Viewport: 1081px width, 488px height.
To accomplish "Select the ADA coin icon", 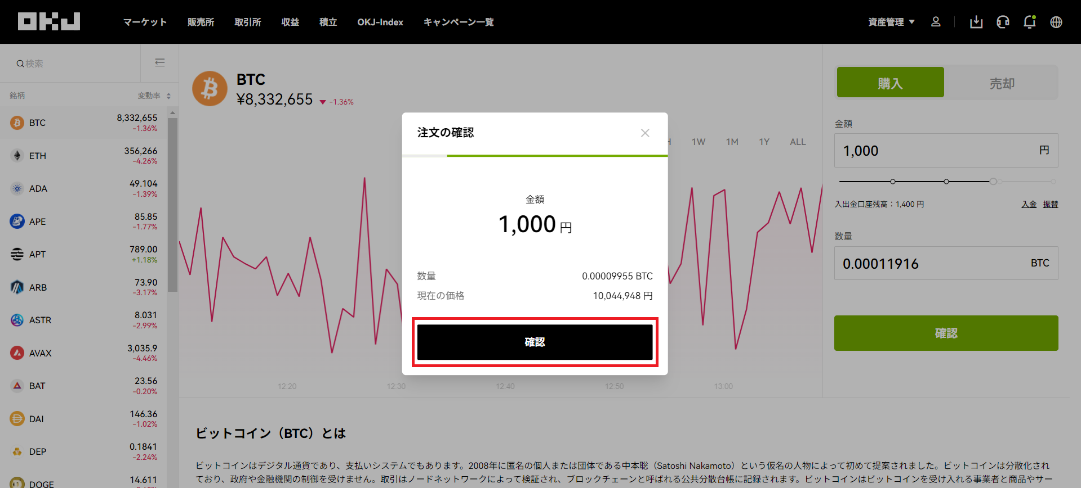I will pos(17,188).
